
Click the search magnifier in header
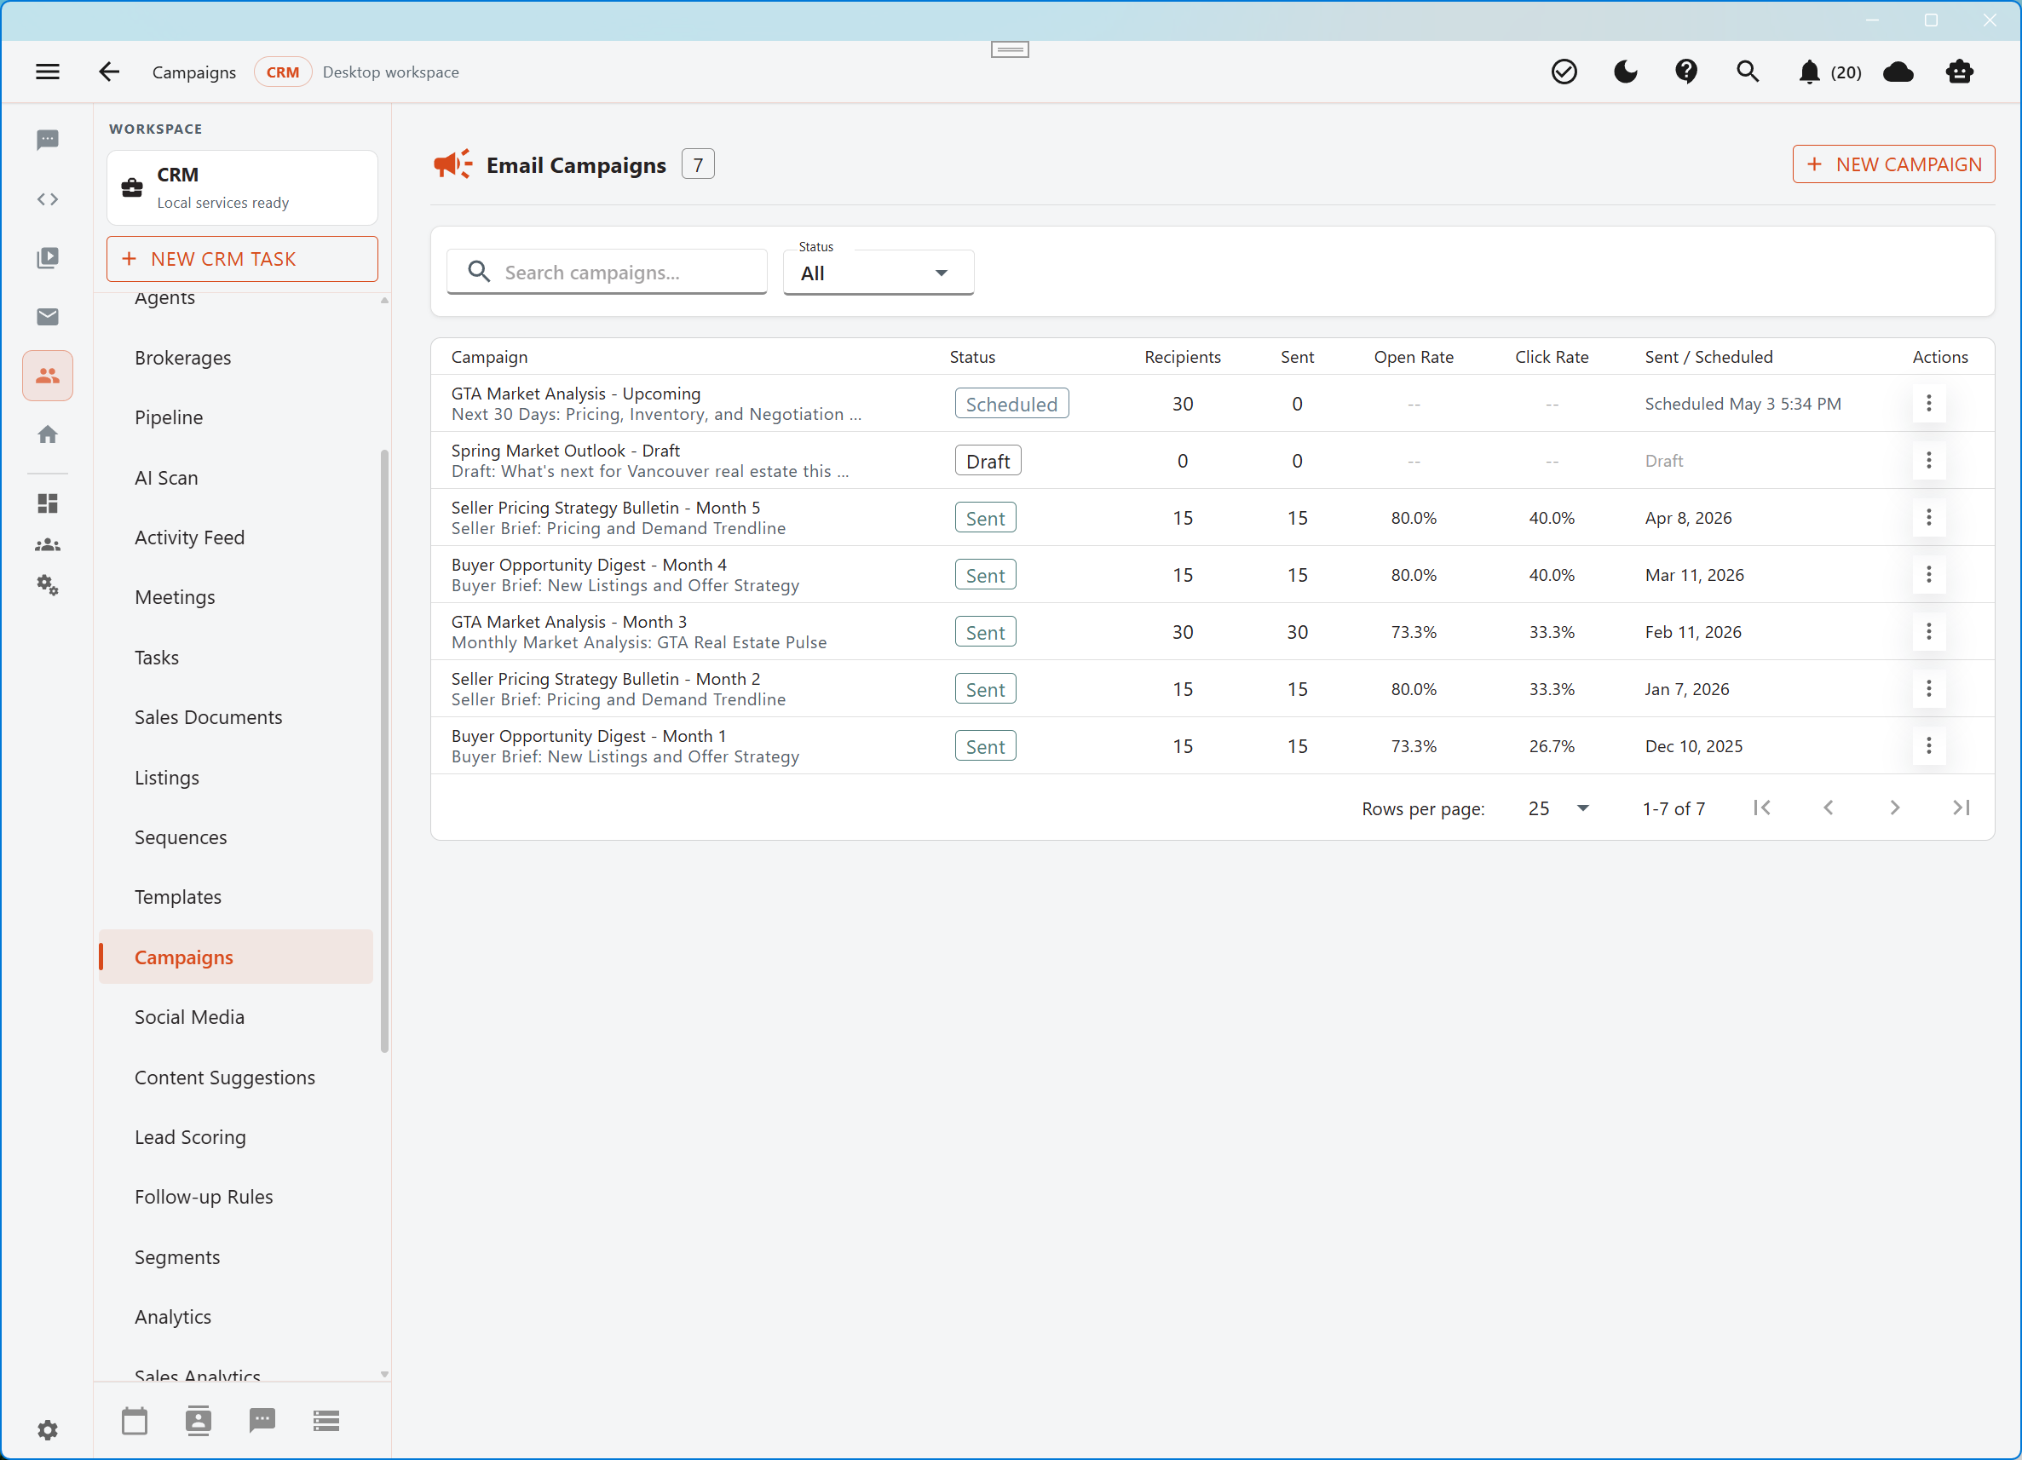pos(1748,72)
